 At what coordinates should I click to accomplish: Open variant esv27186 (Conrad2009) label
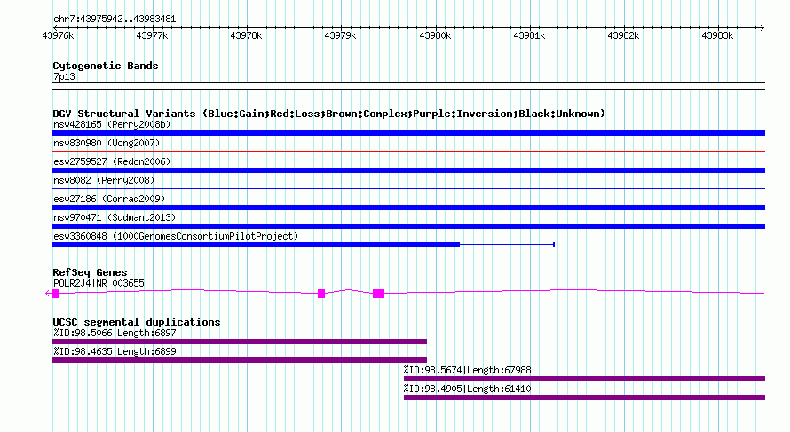109,199
